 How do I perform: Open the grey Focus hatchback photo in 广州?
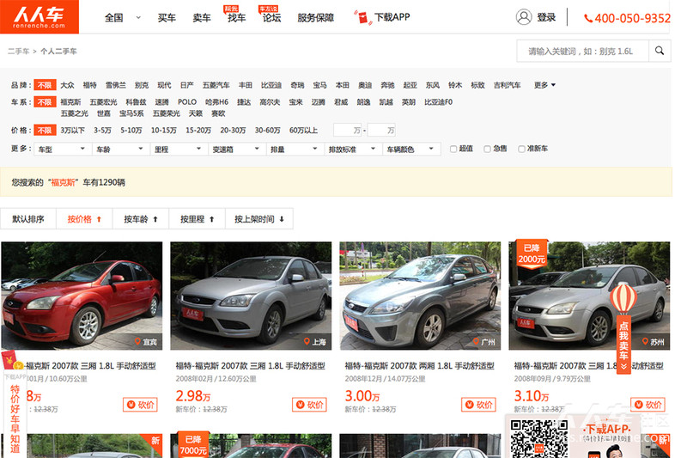pyautogui.click(x=420, y=296)
